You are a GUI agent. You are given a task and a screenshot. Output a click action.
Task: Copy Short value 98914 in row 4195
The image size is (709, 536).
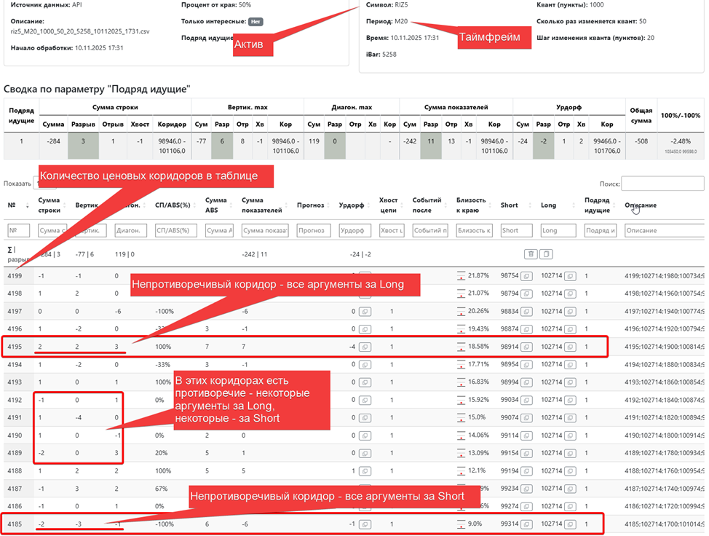[x=527, y=346]
